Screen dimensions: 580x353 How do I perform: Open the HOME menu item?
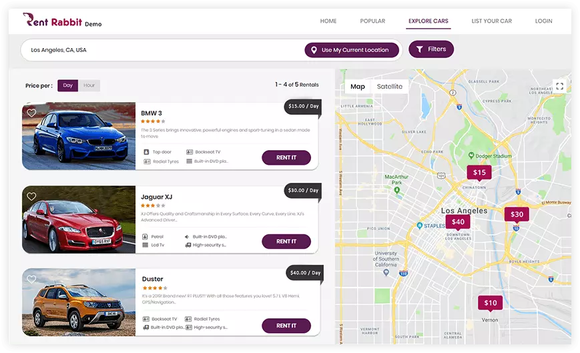[328, 21]
